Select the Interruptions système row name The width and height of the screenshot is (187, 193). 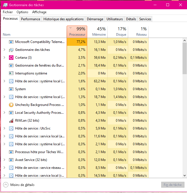tap(31, 73)
